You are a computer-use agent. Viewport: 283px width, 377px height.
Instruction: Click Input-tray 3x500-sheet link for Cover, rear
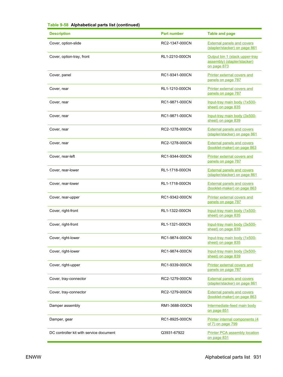232,118
